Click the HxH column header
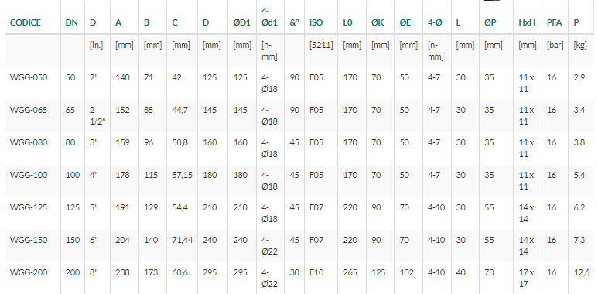 [527, 22]
